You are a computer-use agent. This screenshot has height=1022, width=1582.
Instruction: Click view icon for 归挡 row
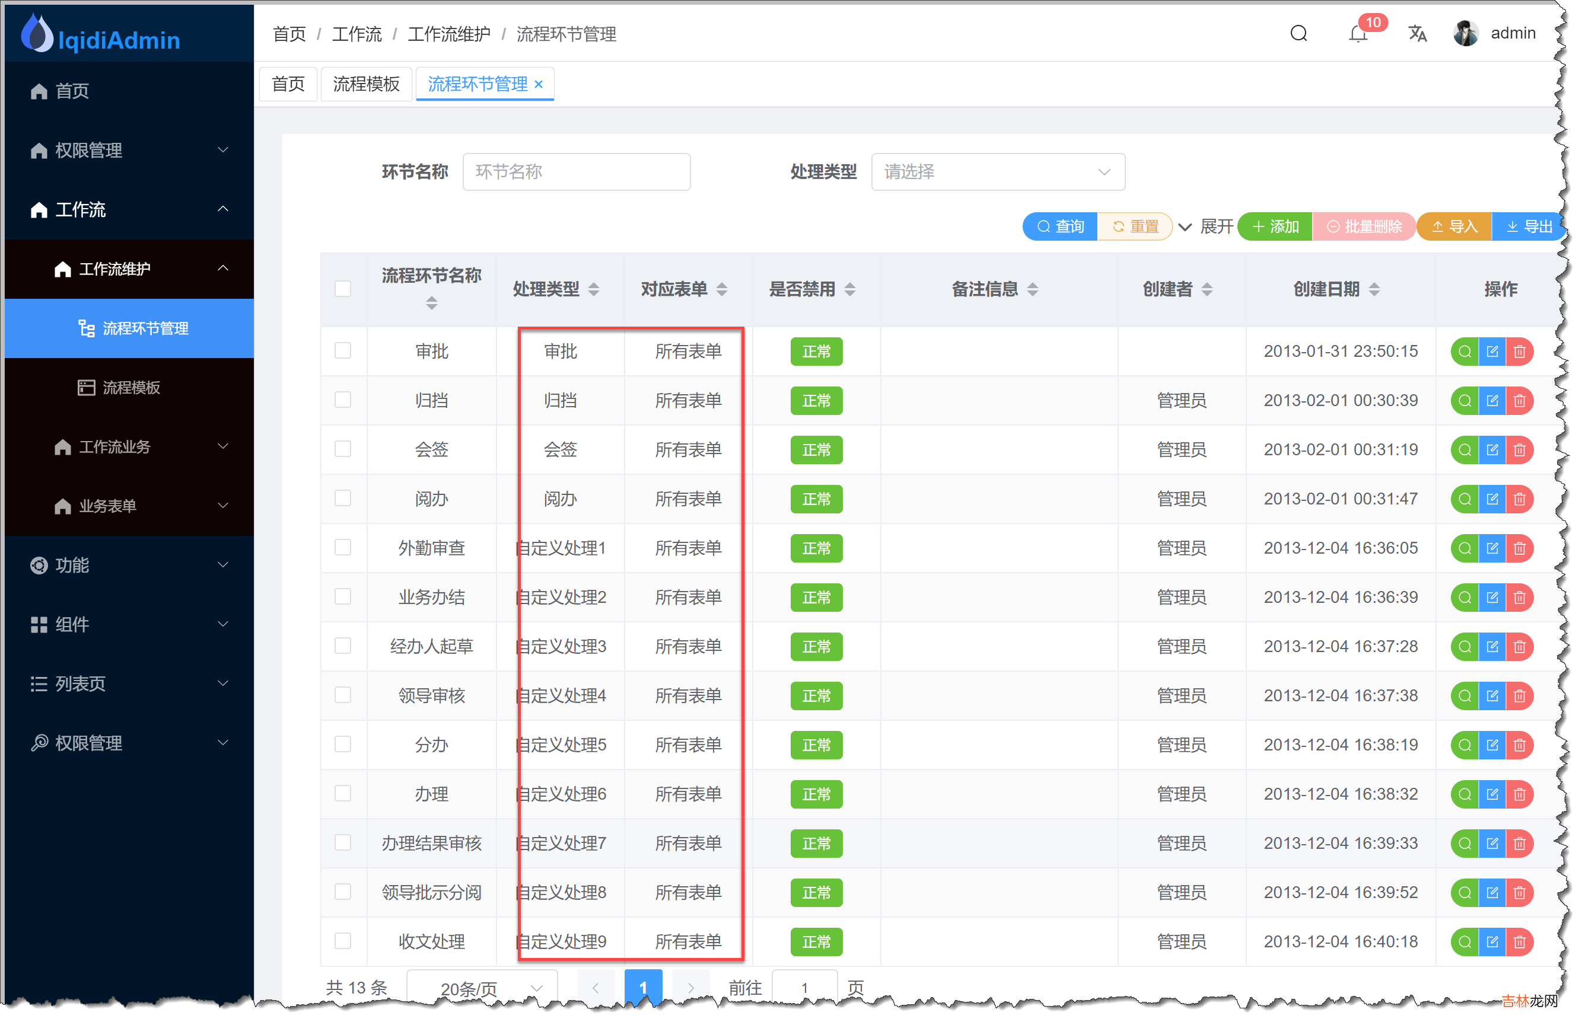(1464, 401)
